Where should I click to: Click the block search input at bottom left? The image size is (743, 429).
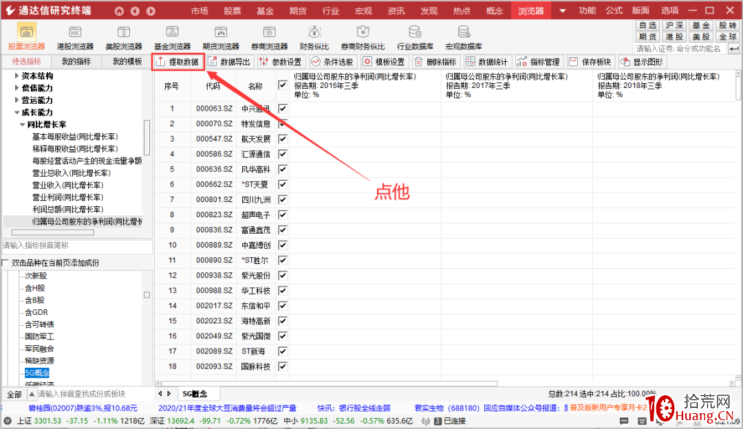(95, 394)
